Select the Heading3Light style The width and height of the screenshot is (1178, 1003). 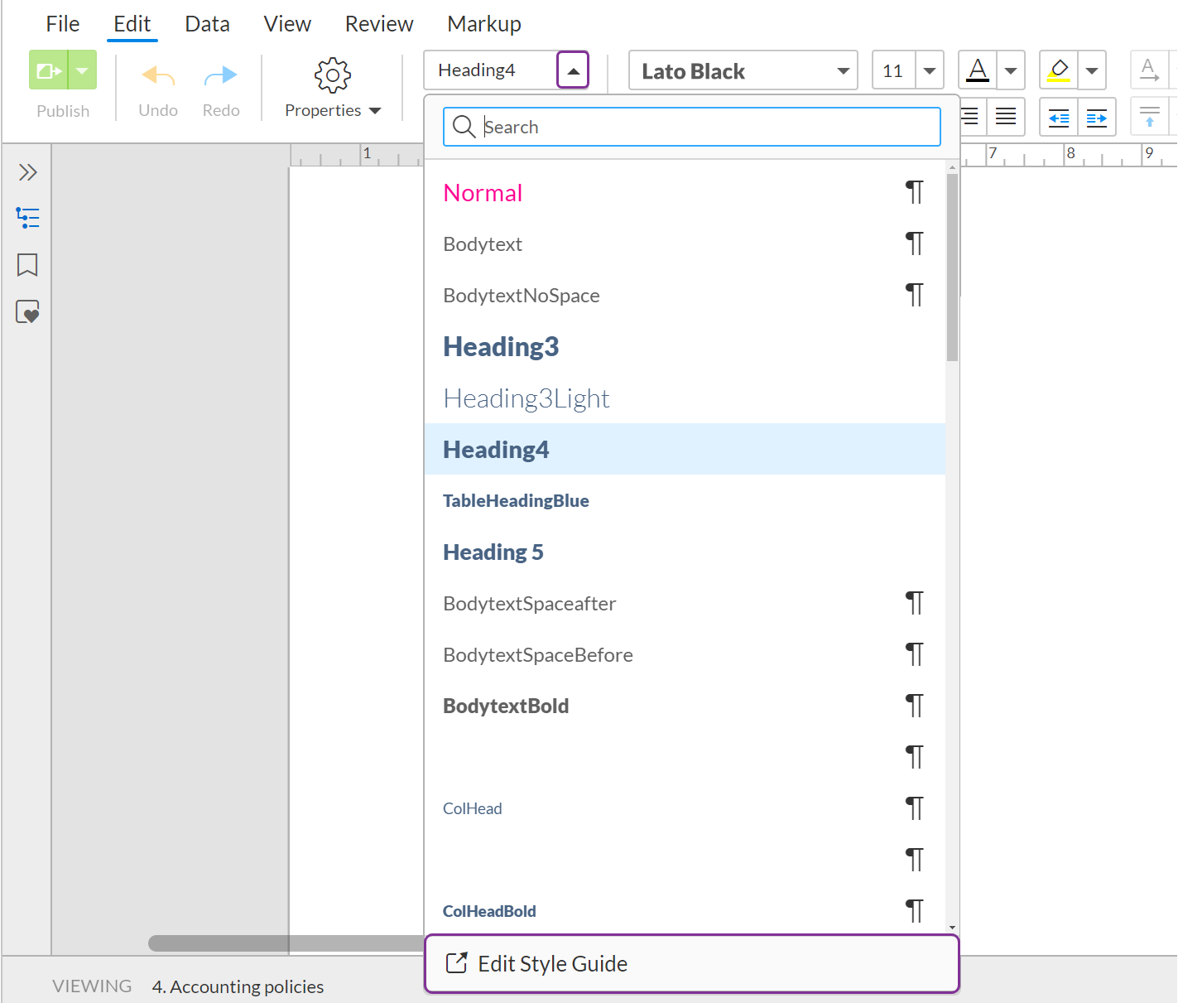[x=526, y=398]
